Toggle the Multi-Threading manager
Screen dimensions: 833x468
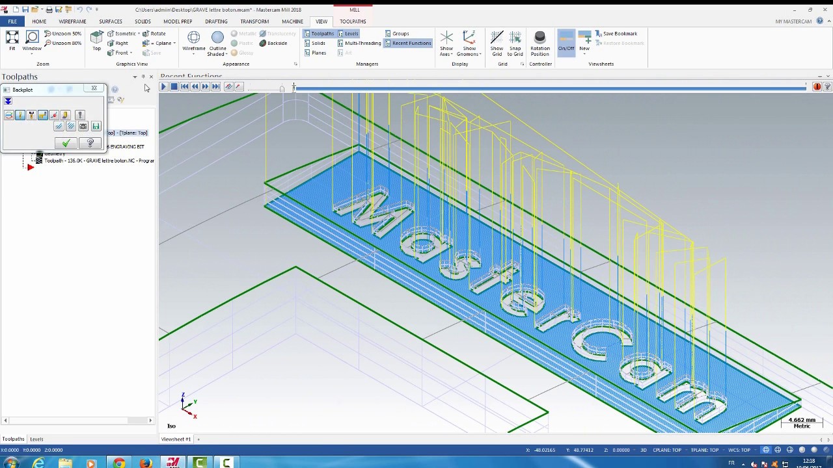(x=359, y=43)
